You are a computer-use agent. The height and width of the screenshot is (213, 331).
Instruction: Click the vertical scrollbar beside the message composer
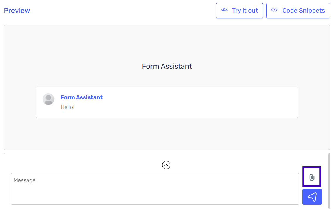click(x=329, y=182)
